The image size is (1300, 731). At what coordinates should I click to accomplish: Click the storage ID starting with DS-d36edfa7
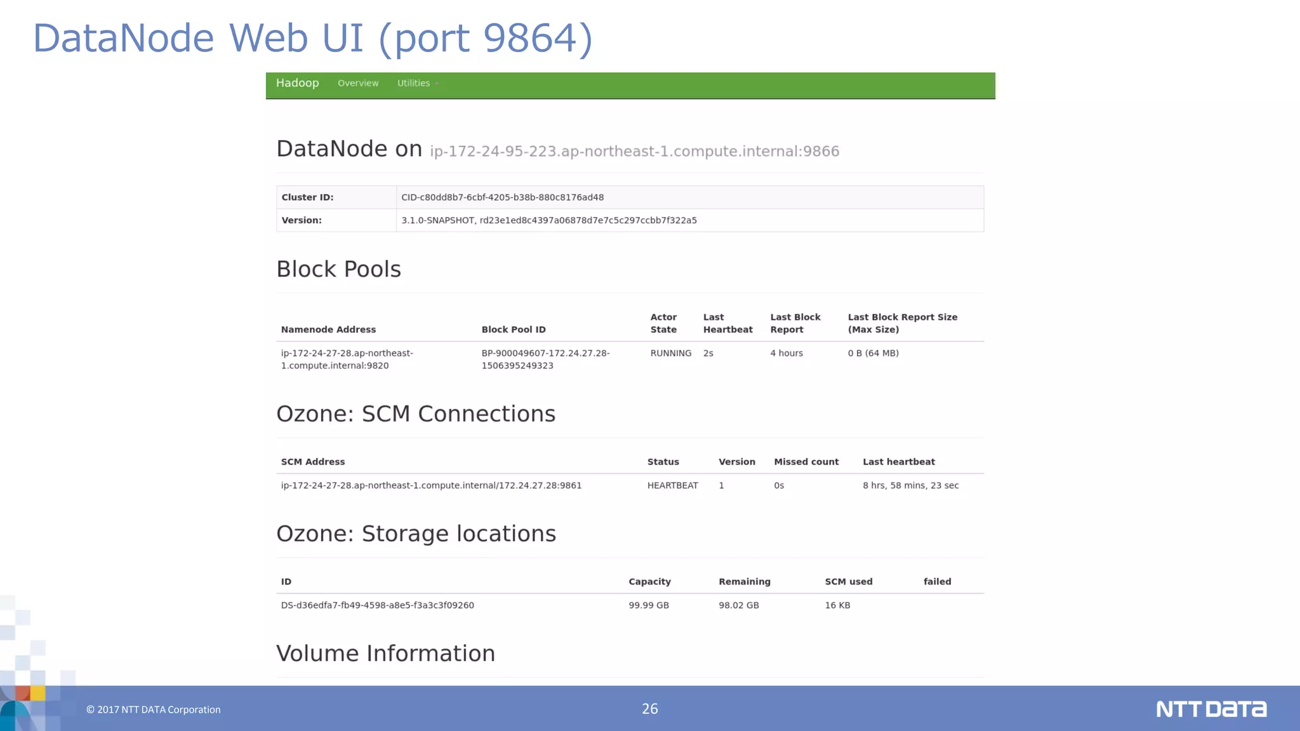[x=377, y=605]
